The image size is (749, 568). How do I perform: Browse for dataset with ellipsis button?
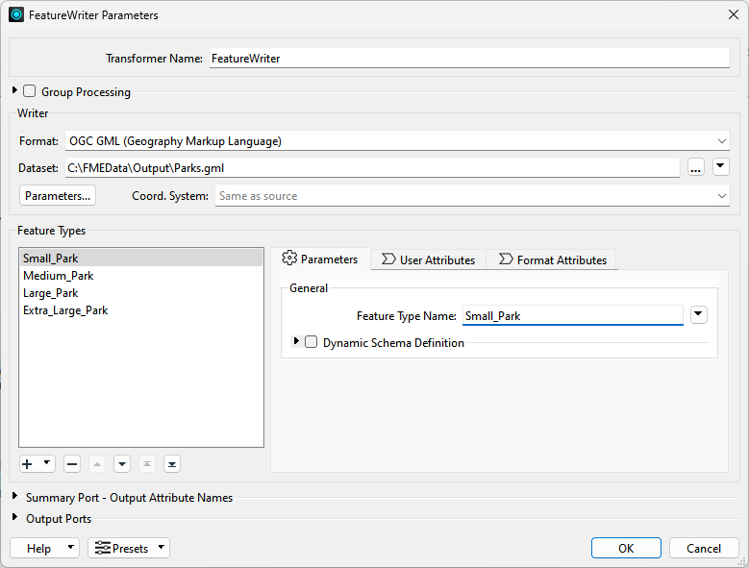point(696,167)
